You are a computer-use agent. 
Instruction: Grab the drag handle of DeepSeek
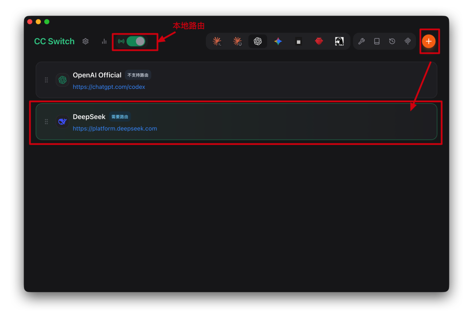point(46,122)
